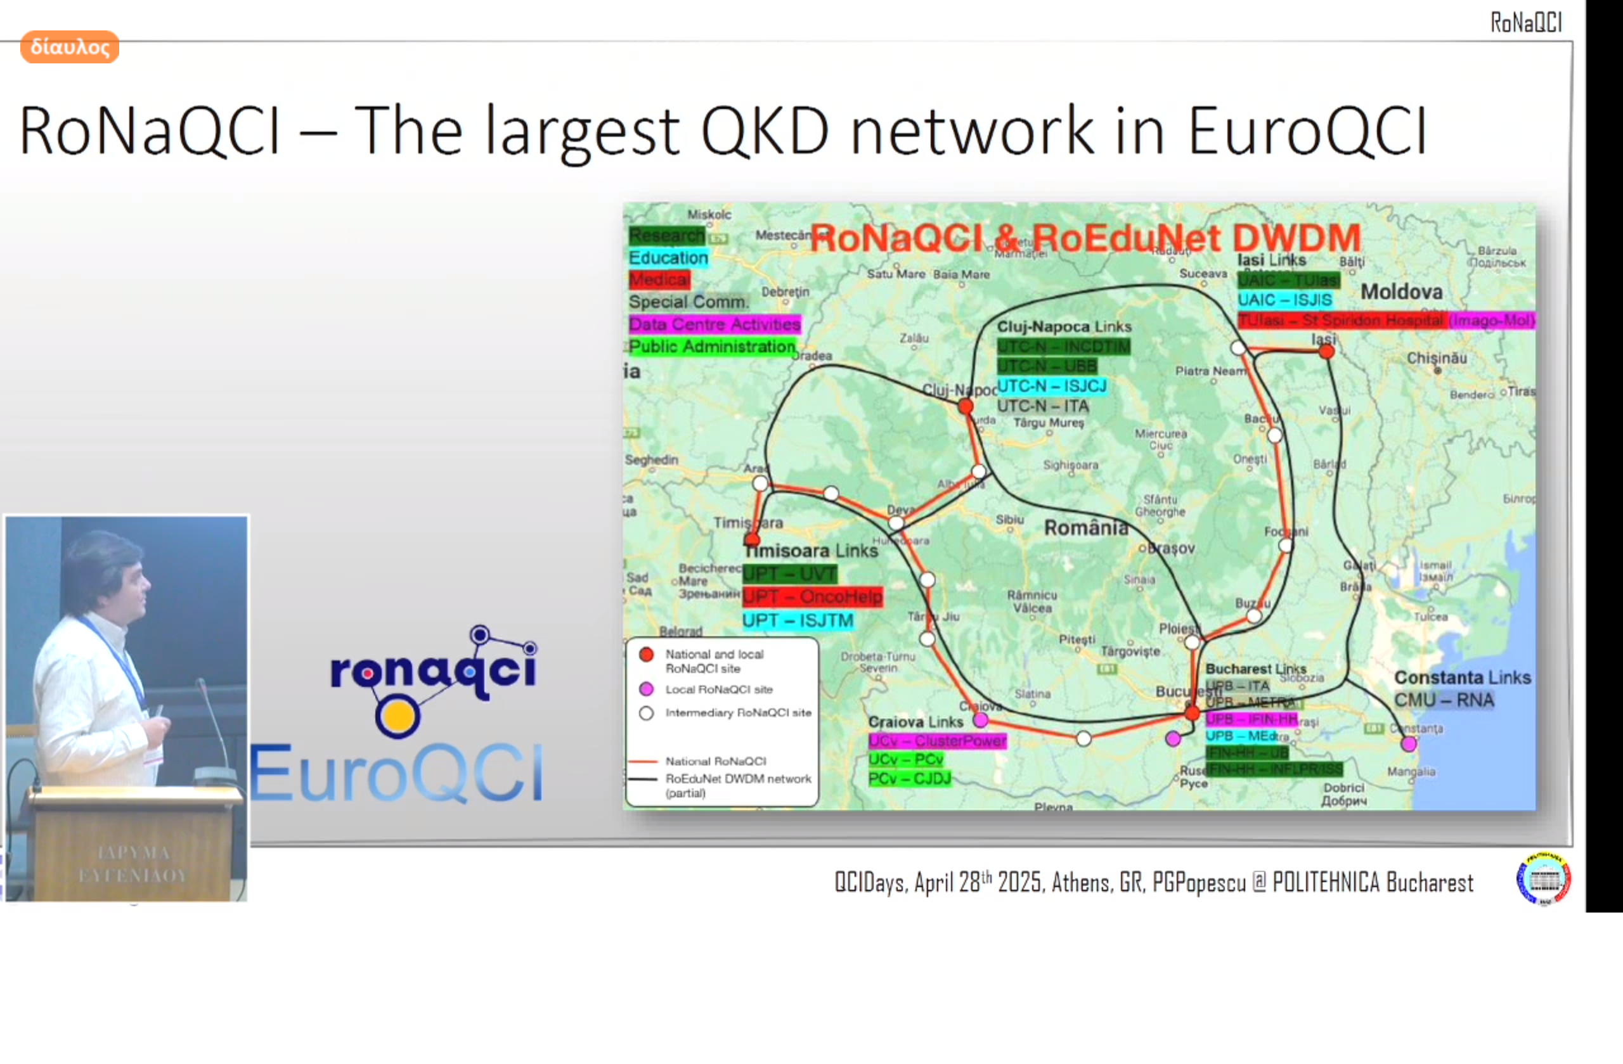Click the 'Bucharest Links' heading

coord(1255,669)
